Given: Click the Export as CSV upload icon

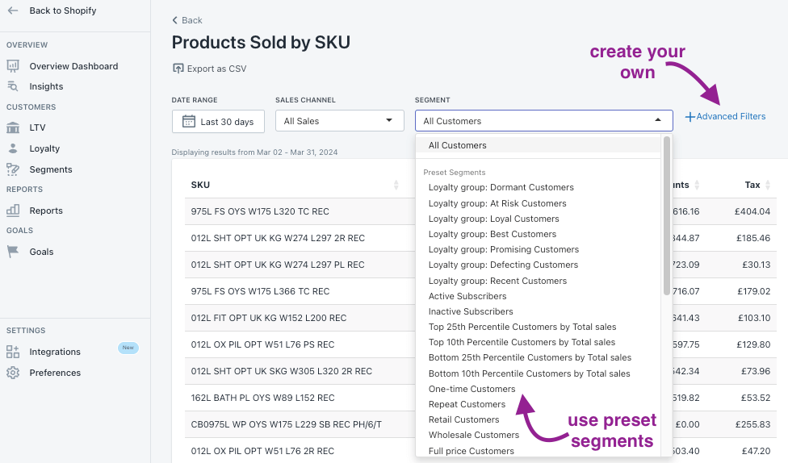Looking at the screenshot, I should tap(178, 69).
